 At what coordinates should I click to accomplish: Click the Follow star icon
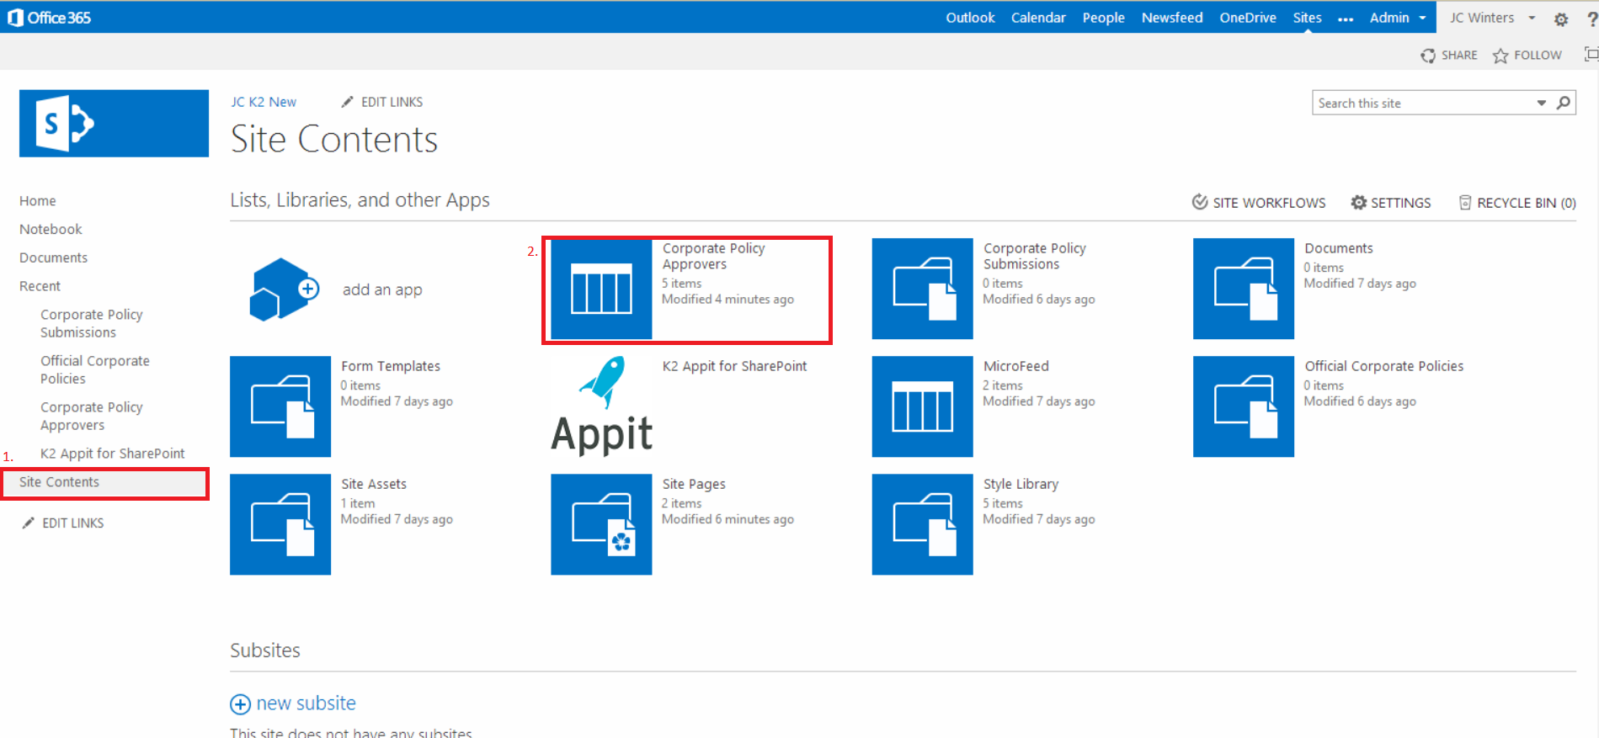point(1500,56)
